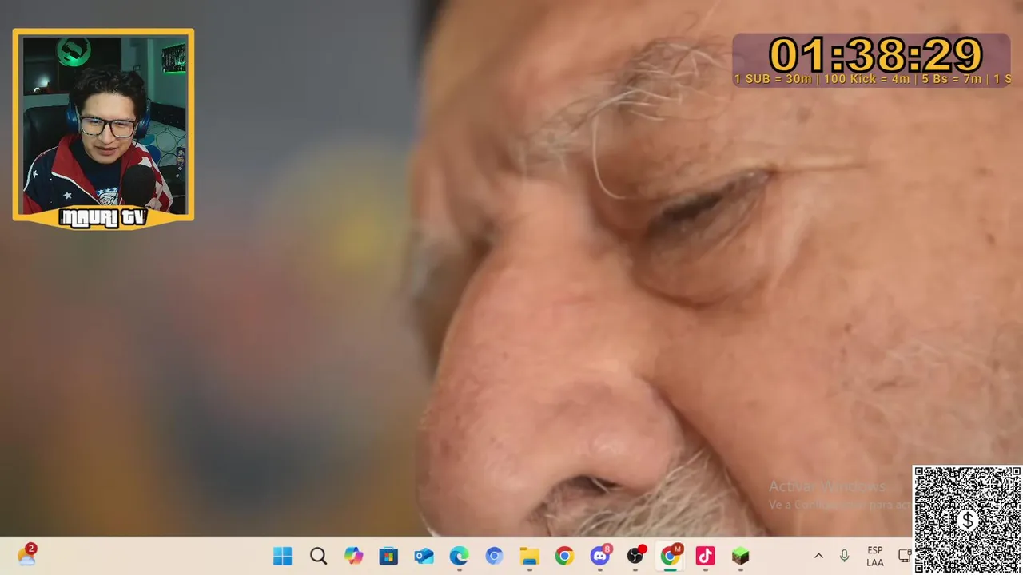Click the 01:38:29 stream timer
Screen dimensions: 1023x575
click(x=875, y=56)
